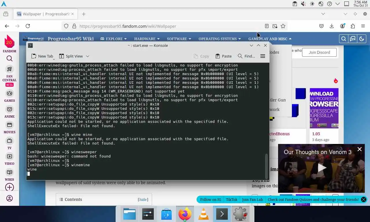The image size is (370, 222).
Task: Click the wiki search magnifier button
Action: [x=344, y=39]
